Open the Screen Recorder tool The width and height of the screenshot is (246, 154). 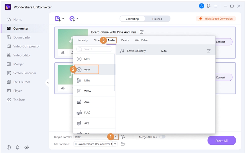pos(21,73)
